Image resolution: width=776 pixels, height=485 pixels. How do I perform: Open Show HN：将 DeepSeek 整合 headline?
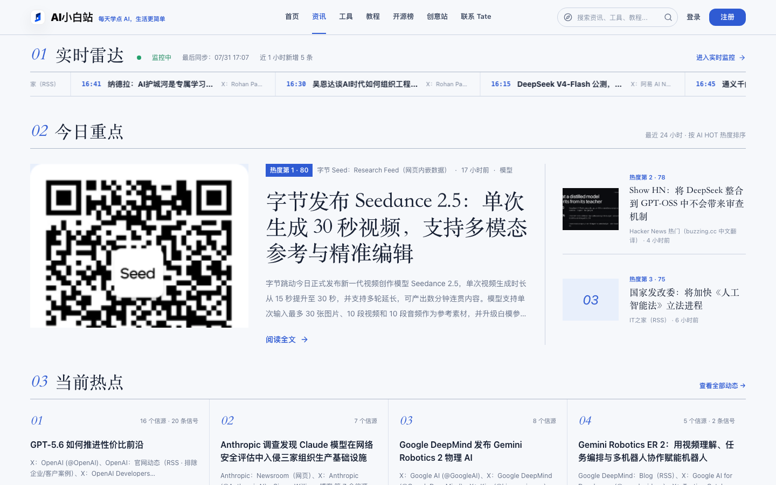point(687,203)
